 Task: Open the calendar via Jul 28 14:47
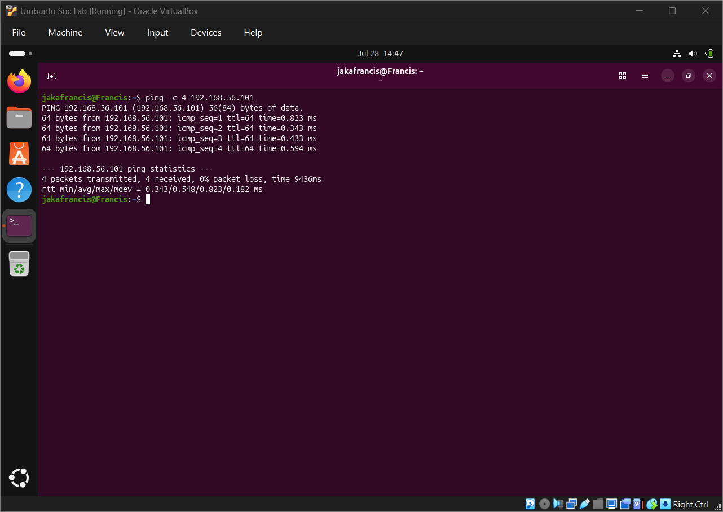[x=380, y=54]
